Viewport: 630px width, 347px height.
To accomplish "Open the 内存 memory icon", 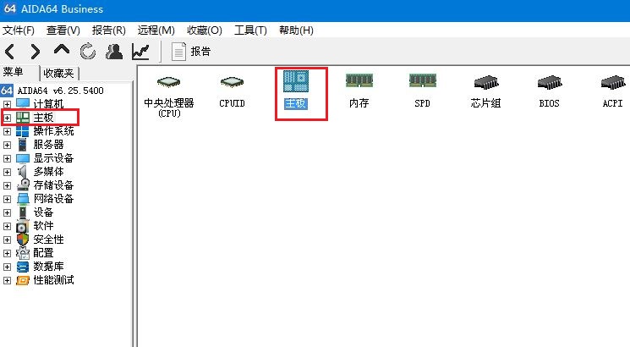I will coord(359,91).
